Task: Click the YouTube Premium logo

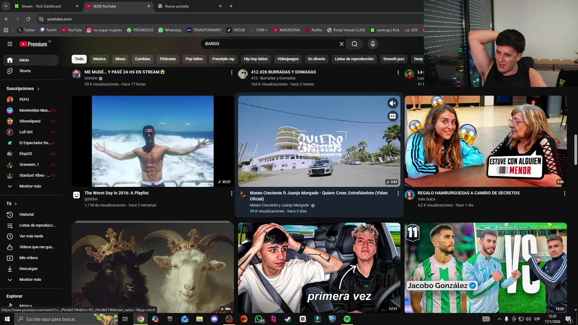Action: click(34, 44)
